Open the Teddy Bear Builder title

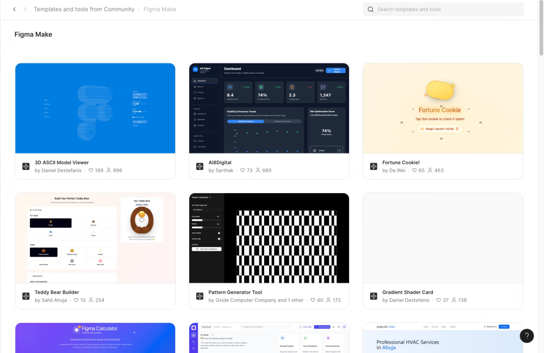coord(57,292)
